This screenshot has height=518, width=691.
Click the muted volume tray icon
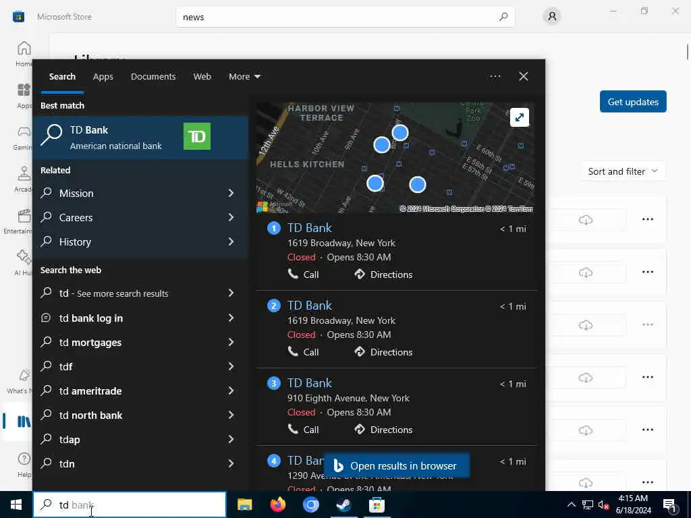click(x=603, y=505)
